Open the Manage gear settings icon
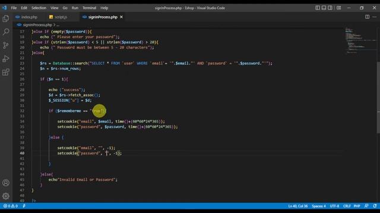 [x=6, y=196]
